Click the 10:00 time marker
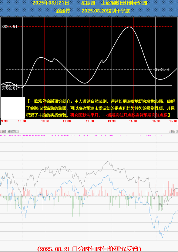 [x=22, y=121]
